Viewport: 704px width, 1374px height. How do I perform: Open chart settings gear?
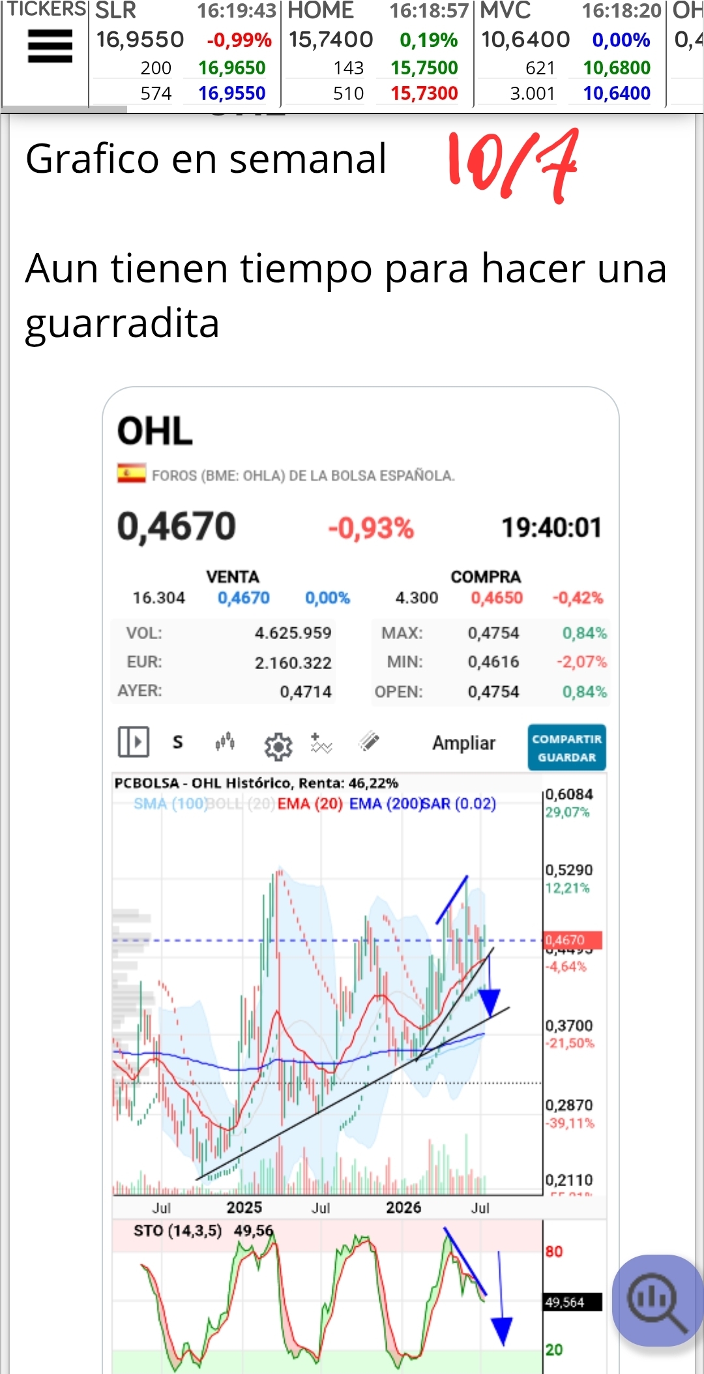tap(278, 746)
